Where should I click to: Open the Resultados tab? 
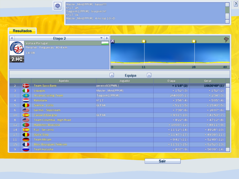(x=22, y=31)
